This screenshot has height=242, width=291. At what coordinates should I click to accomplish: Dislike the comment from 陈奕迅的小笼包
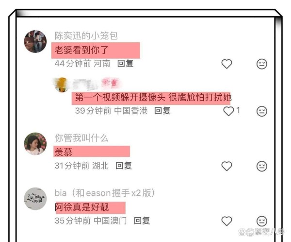pos(262,64)
